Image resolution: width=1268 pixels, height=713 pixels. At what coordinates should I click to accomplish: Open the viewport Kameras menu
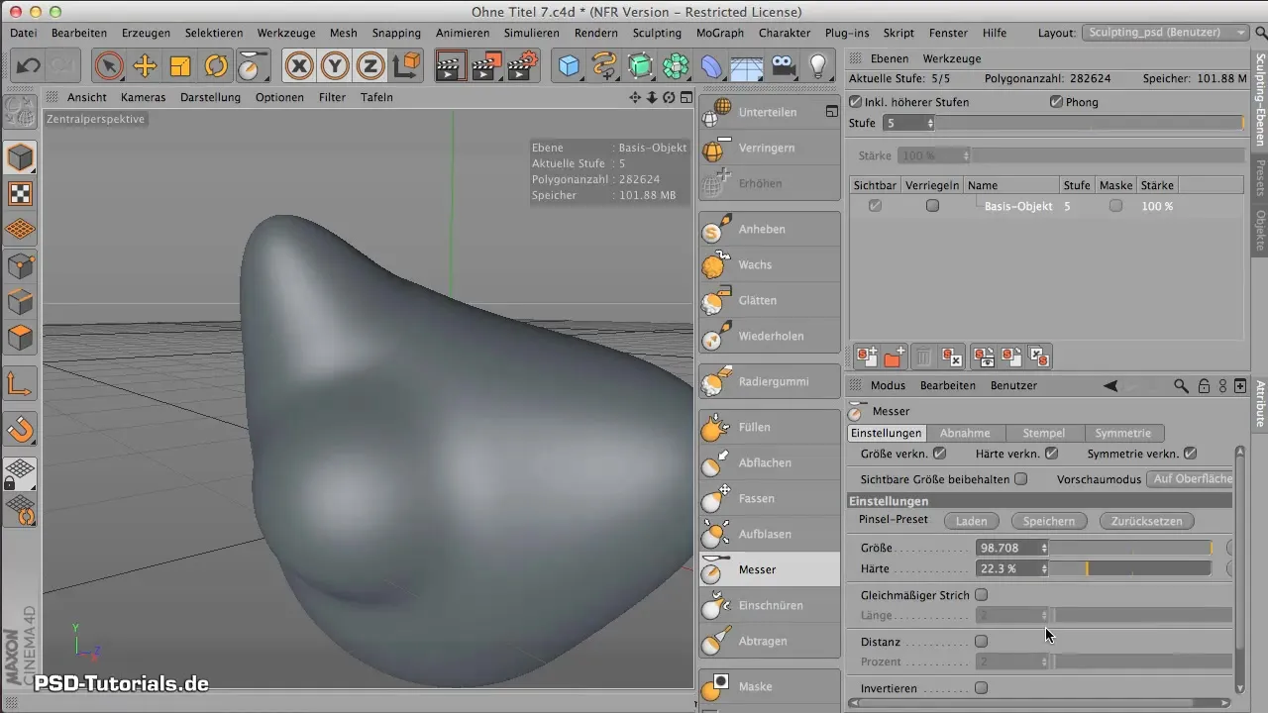(x=144, y=97)
